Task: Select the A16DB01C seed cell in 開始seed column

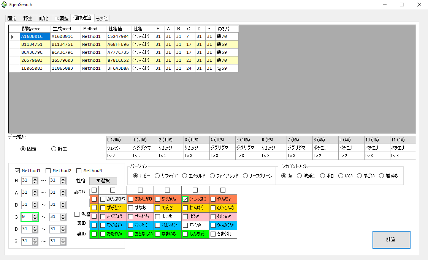Action: pos(35,36)
